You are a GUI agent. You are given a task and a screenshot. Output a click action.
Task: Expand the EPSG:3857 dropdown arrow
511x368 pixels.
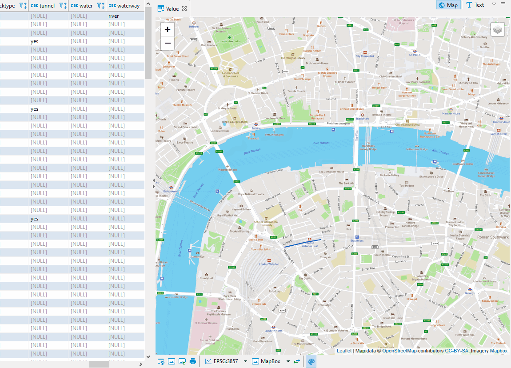[x=245, y=361]
